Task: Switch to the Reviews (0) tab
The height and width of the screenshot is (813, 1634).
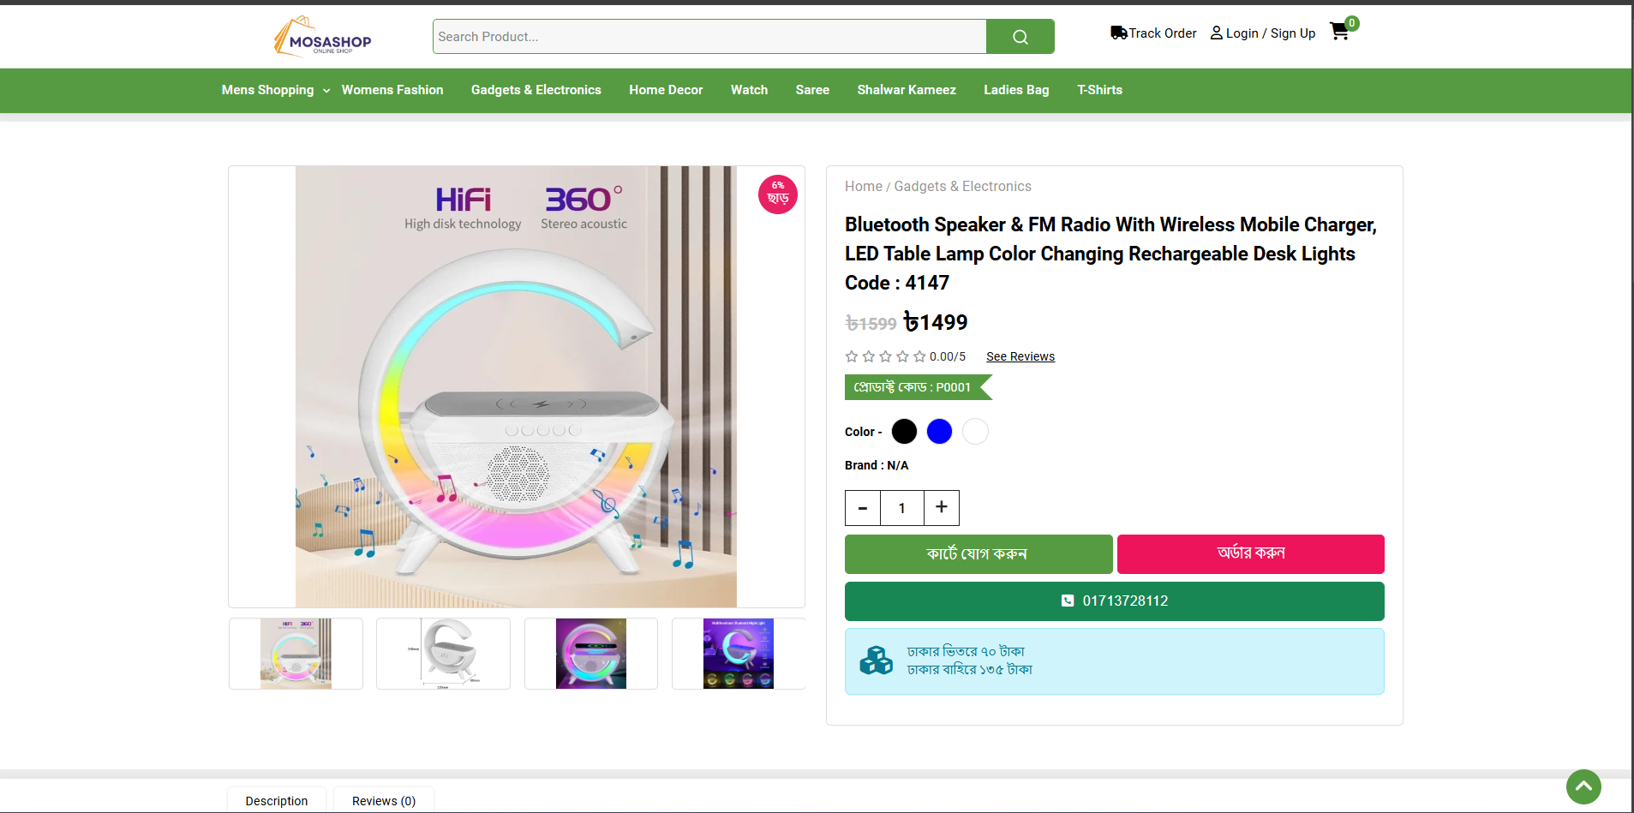Action: tap(383, 801)
